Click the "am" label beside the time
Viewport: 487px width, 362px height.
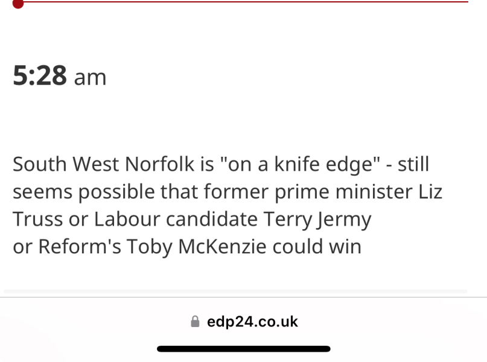coord(91,78)
